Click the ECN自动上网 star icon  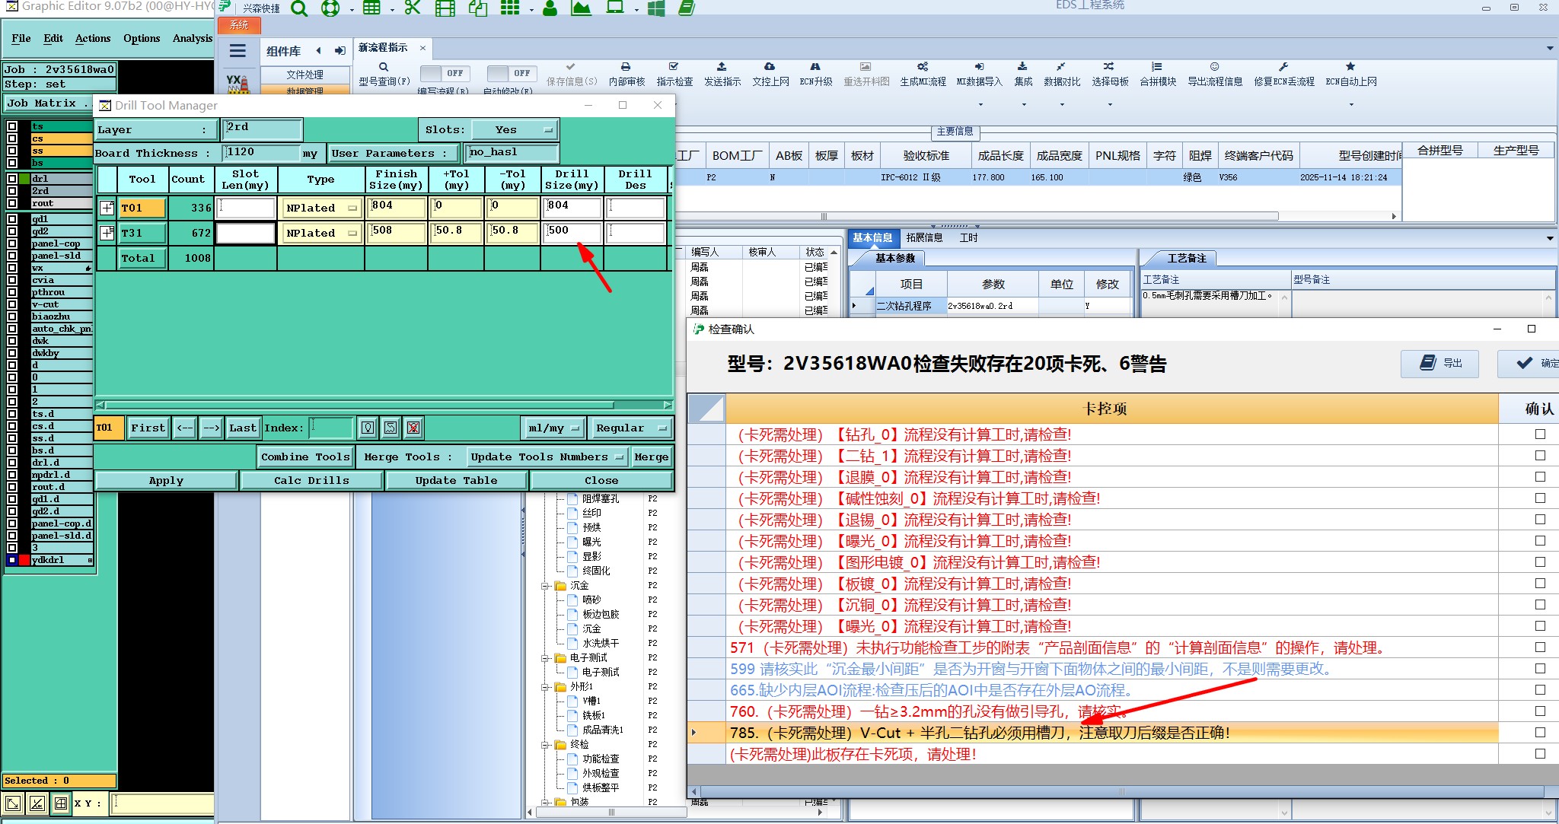pyautogui.click(x=1350, y=68)
